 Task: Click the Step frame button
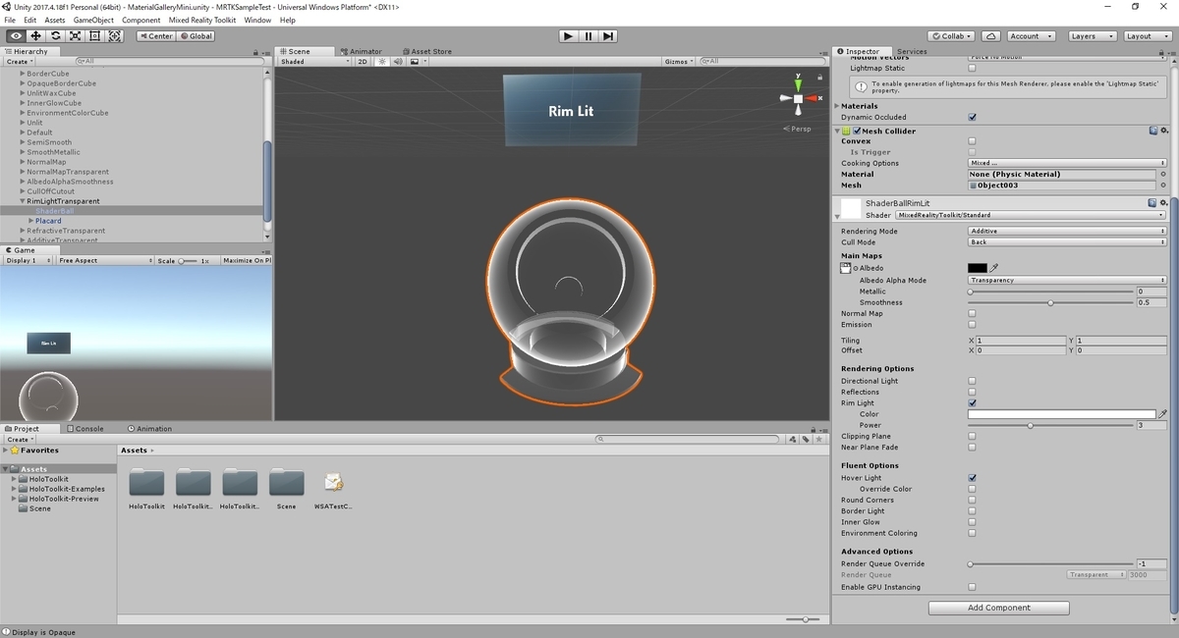[608, 36]
